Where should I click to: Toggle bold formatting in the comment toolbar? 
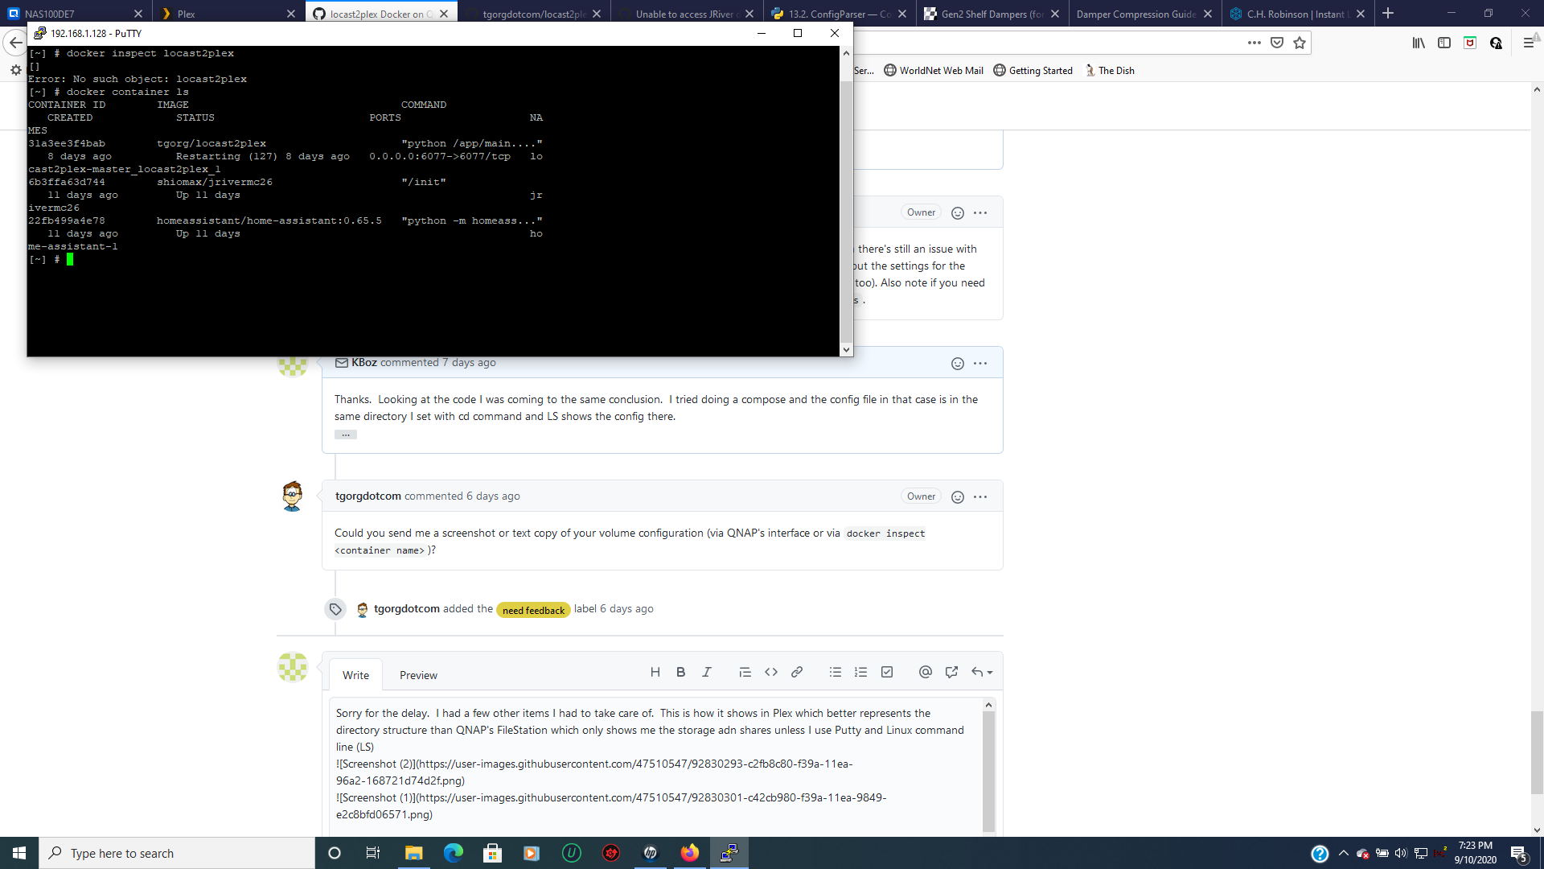(681, 672)
